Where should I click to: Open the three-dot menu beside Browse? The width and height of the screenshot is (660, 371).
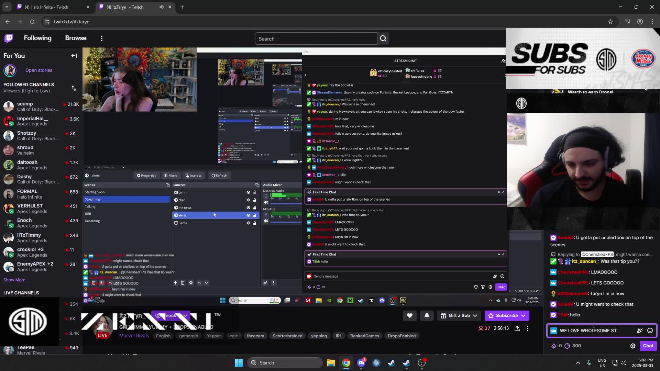click(x=102, y=38)
